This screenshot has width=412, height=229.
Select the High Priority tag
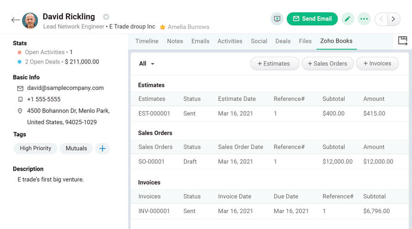pos(35,148)
